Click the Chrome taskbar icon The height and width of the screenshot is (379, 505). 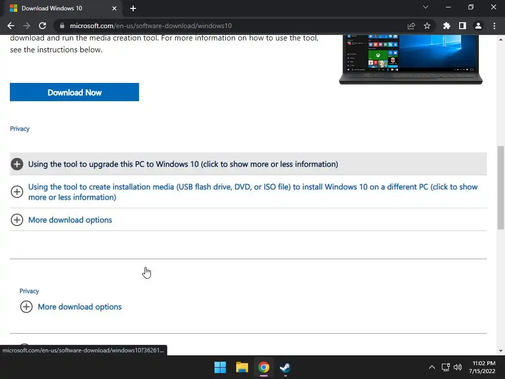[264, 367]
